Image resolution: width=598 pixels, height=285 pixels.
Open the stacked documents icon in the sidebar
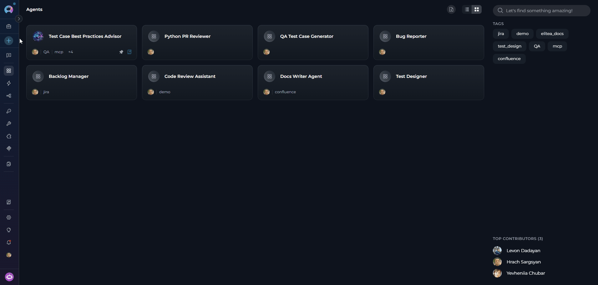coord(9,164)
